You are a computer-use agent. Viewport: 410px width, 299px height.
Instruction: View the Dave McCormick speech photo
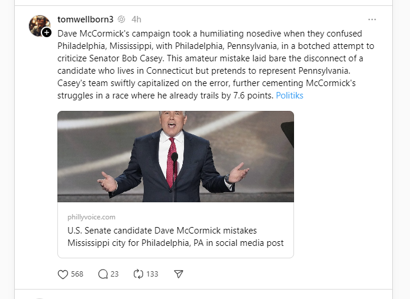pyautogui.click(x=175, y=156)
